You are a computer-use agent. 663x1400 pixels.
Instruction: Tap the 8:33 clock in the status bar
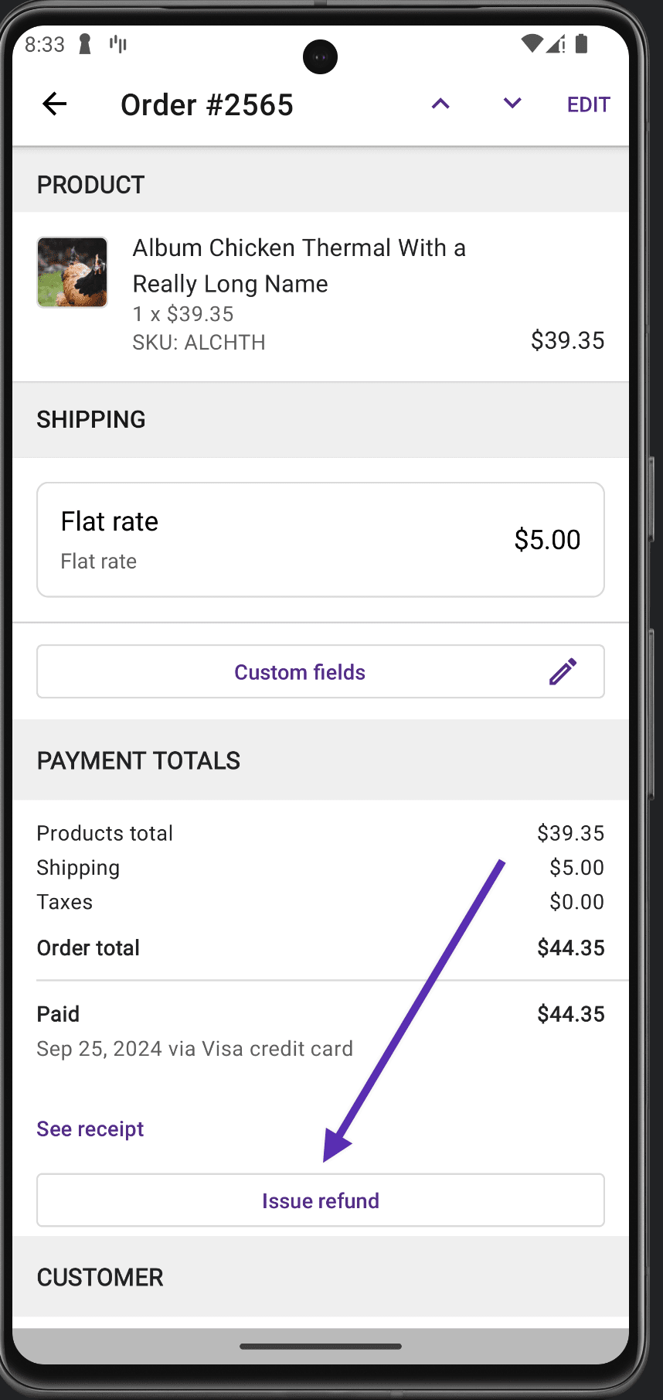click(x=45, y=44)
